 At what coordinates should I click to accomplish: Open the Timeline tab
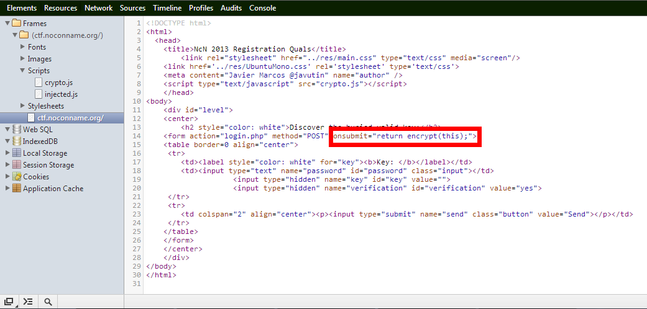tap(167, 8)
